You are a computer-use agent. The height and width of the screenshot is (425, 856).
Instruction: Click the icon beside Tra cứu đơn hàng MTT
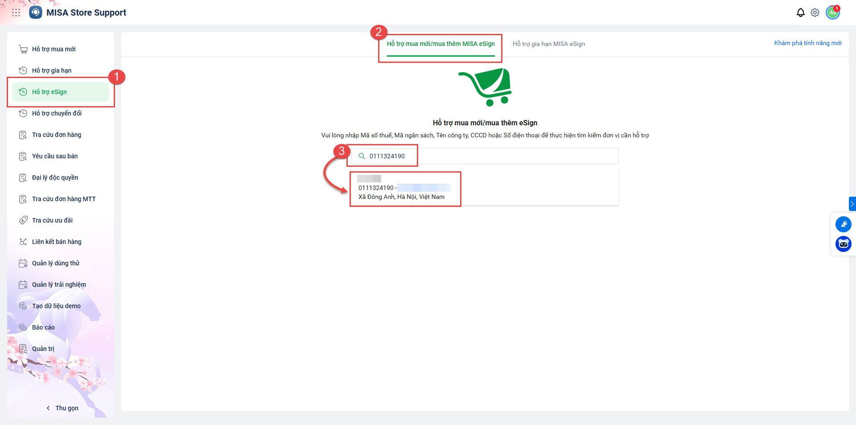(x=23, y=199)
